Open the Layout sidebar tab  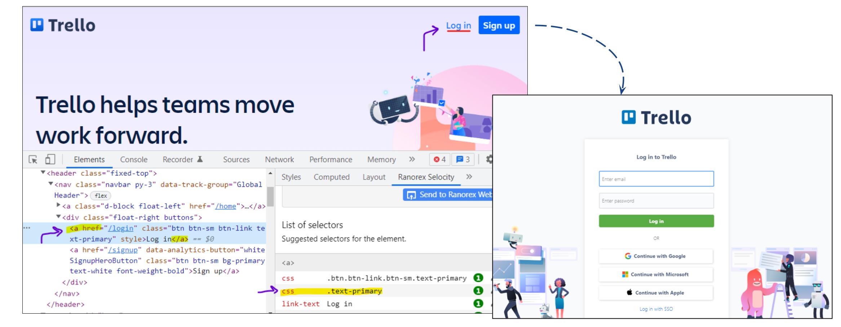click(374, 177)
